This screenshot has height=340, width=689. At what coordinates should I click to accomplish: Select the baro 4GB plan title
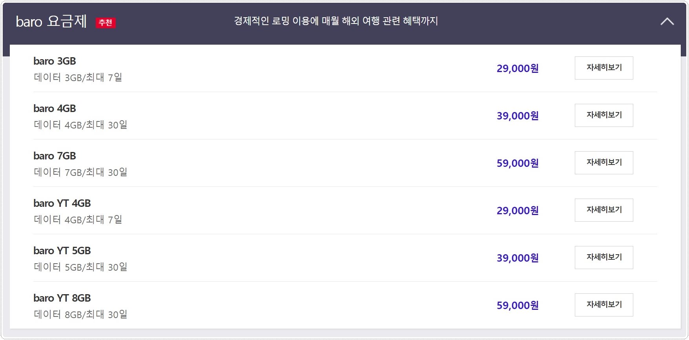point(55,109)
